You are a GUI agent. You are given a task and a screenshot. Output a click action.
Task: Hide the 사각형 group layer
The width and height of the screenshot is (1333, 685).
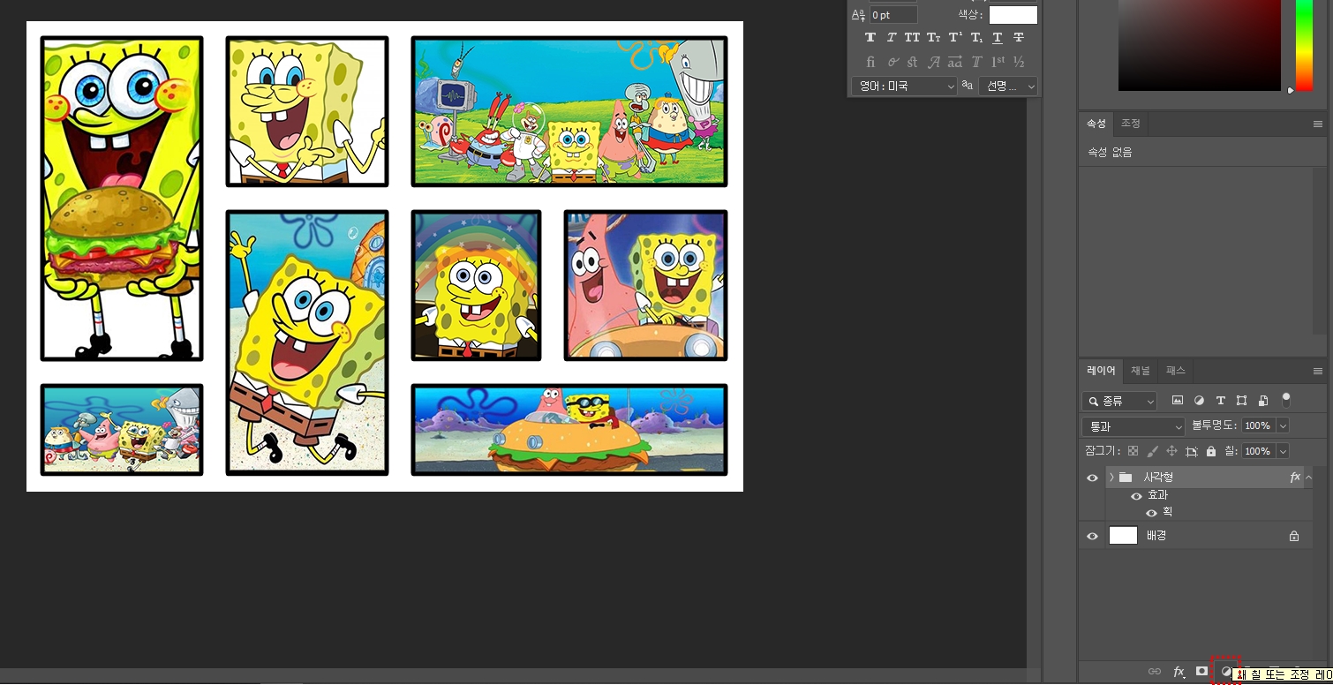pos(1093,478)
